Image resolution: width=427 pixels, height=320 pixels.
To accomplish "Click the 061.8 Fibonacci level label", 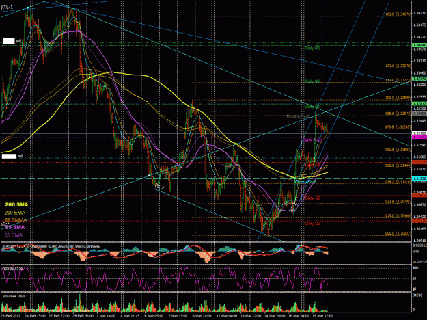I will pos(398,150).
